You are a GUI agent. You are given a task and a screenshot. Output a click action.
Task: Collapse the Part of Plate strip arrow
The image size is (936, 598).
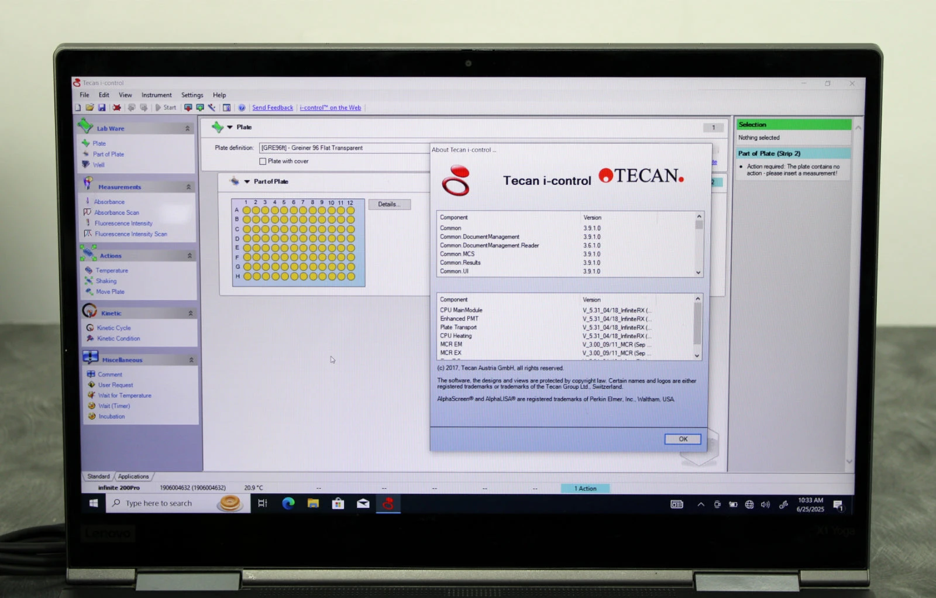pyautogui.click(x=247, y=181)
